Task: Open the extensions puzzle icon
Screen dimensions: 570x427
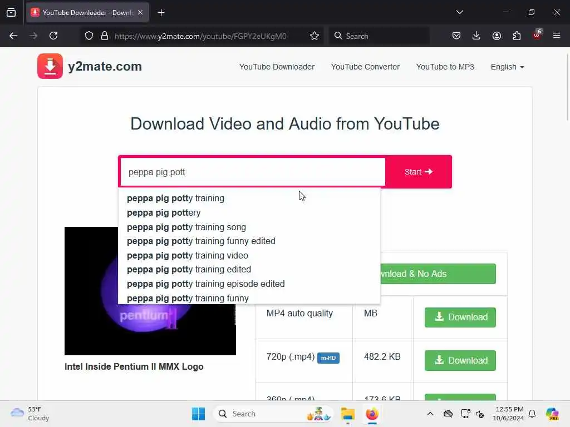Action: pyautogui.click(x=517, y=36)
